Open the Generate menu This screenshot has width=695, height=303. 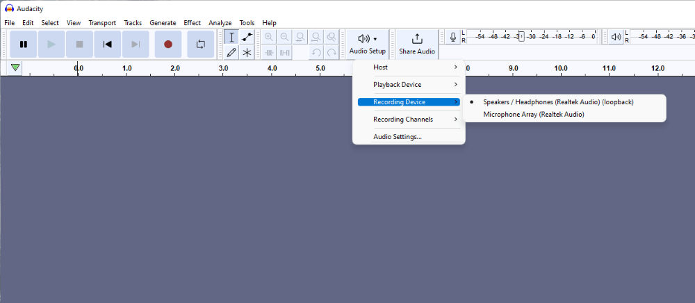[x=163, y=23]
